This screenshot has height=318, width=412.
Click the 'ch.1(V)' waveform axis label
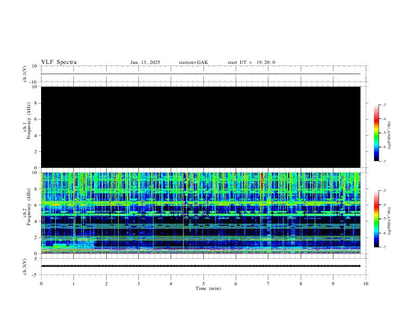[x=25, y=74]
